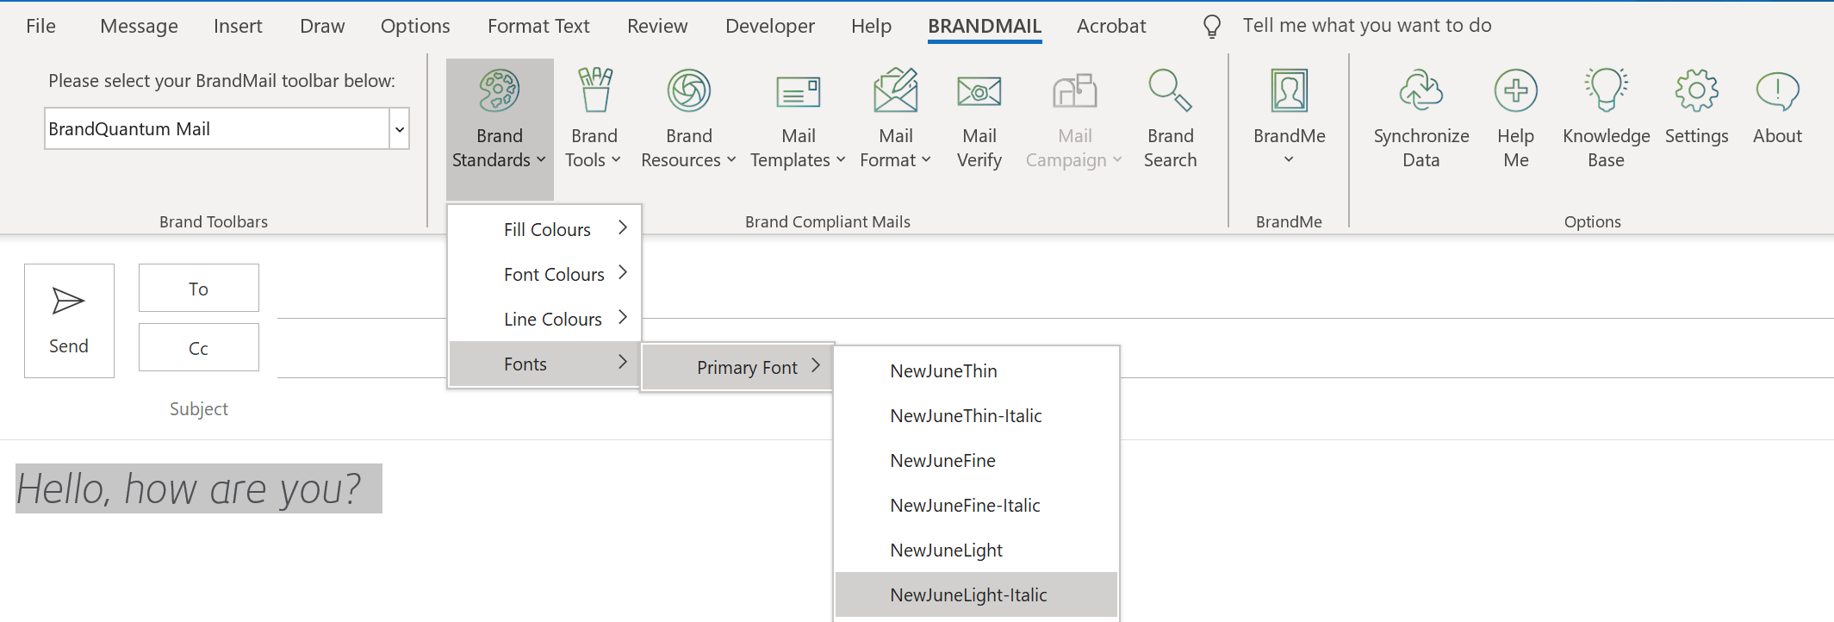Screen dimensions: 1834x622
Task: Switch to the Options tab
Action: (415, 27)
